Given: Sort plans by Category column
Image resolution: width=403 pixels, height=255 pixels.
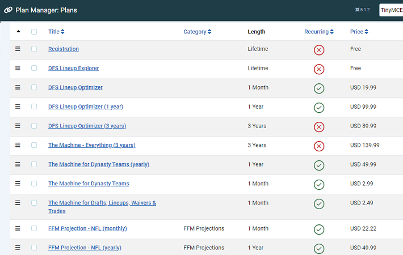Looking at the screenshot, I should pos(198,32).
